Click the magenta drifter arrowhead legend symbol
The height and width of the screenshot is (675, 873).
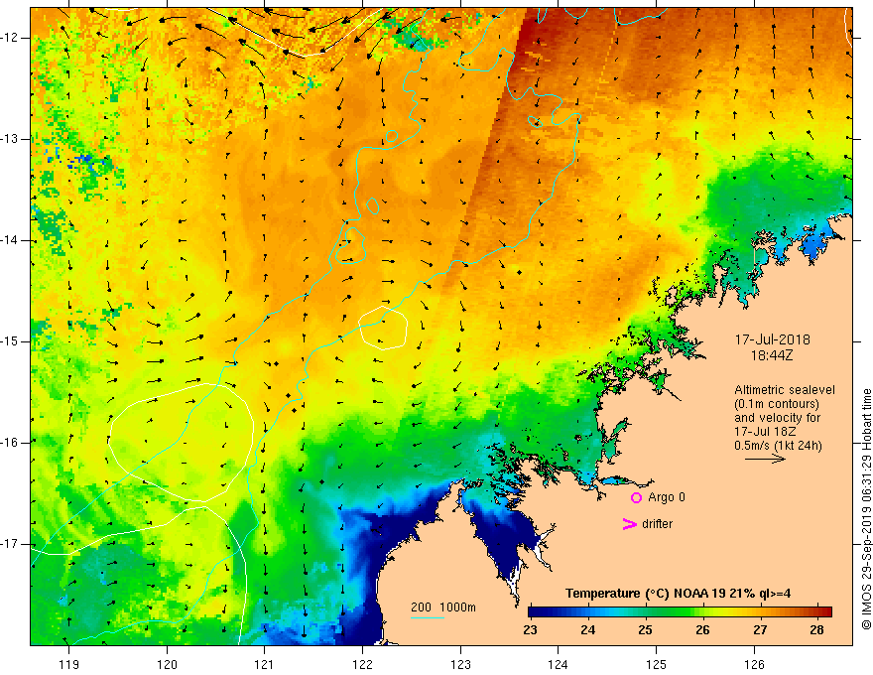[x=629, y=524]
